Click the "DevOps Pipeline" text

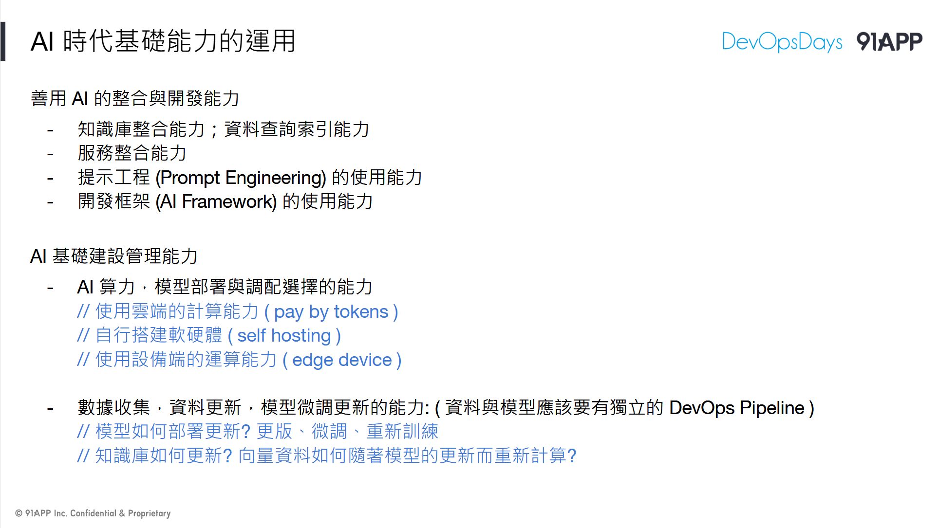[736, 408]
